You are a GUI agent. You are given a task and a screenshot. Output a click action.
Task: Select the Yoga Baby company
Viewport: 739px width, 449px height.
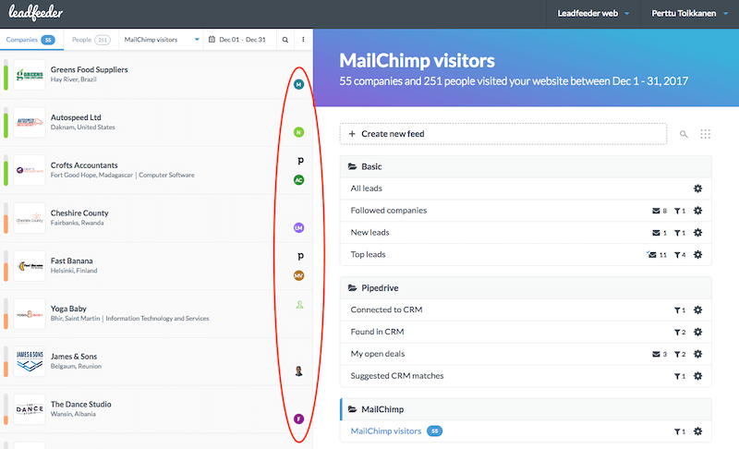tap(156, 314)
